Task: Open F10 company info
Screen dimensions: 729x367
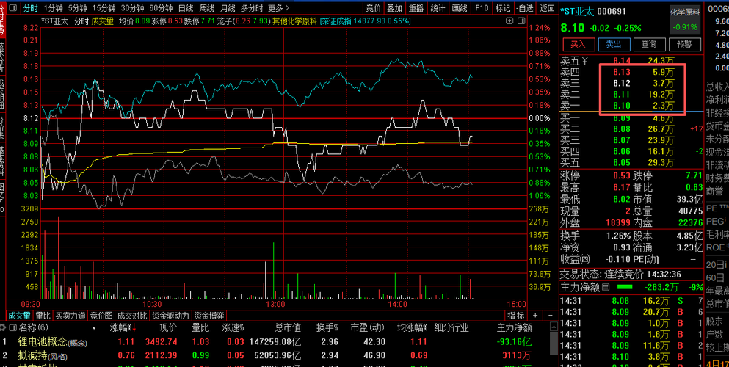Action: 482,8
